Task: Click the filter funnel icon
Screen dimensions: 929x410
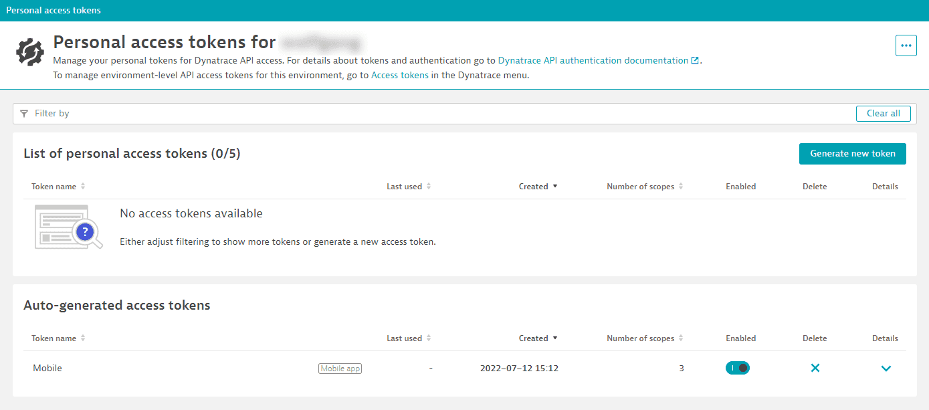Action: coord(24,114)
